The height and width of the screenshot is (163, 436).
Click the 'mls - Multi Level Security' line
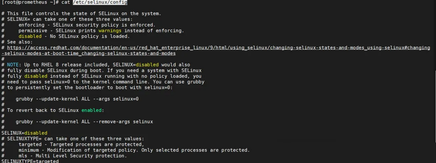tap(73, 156)
